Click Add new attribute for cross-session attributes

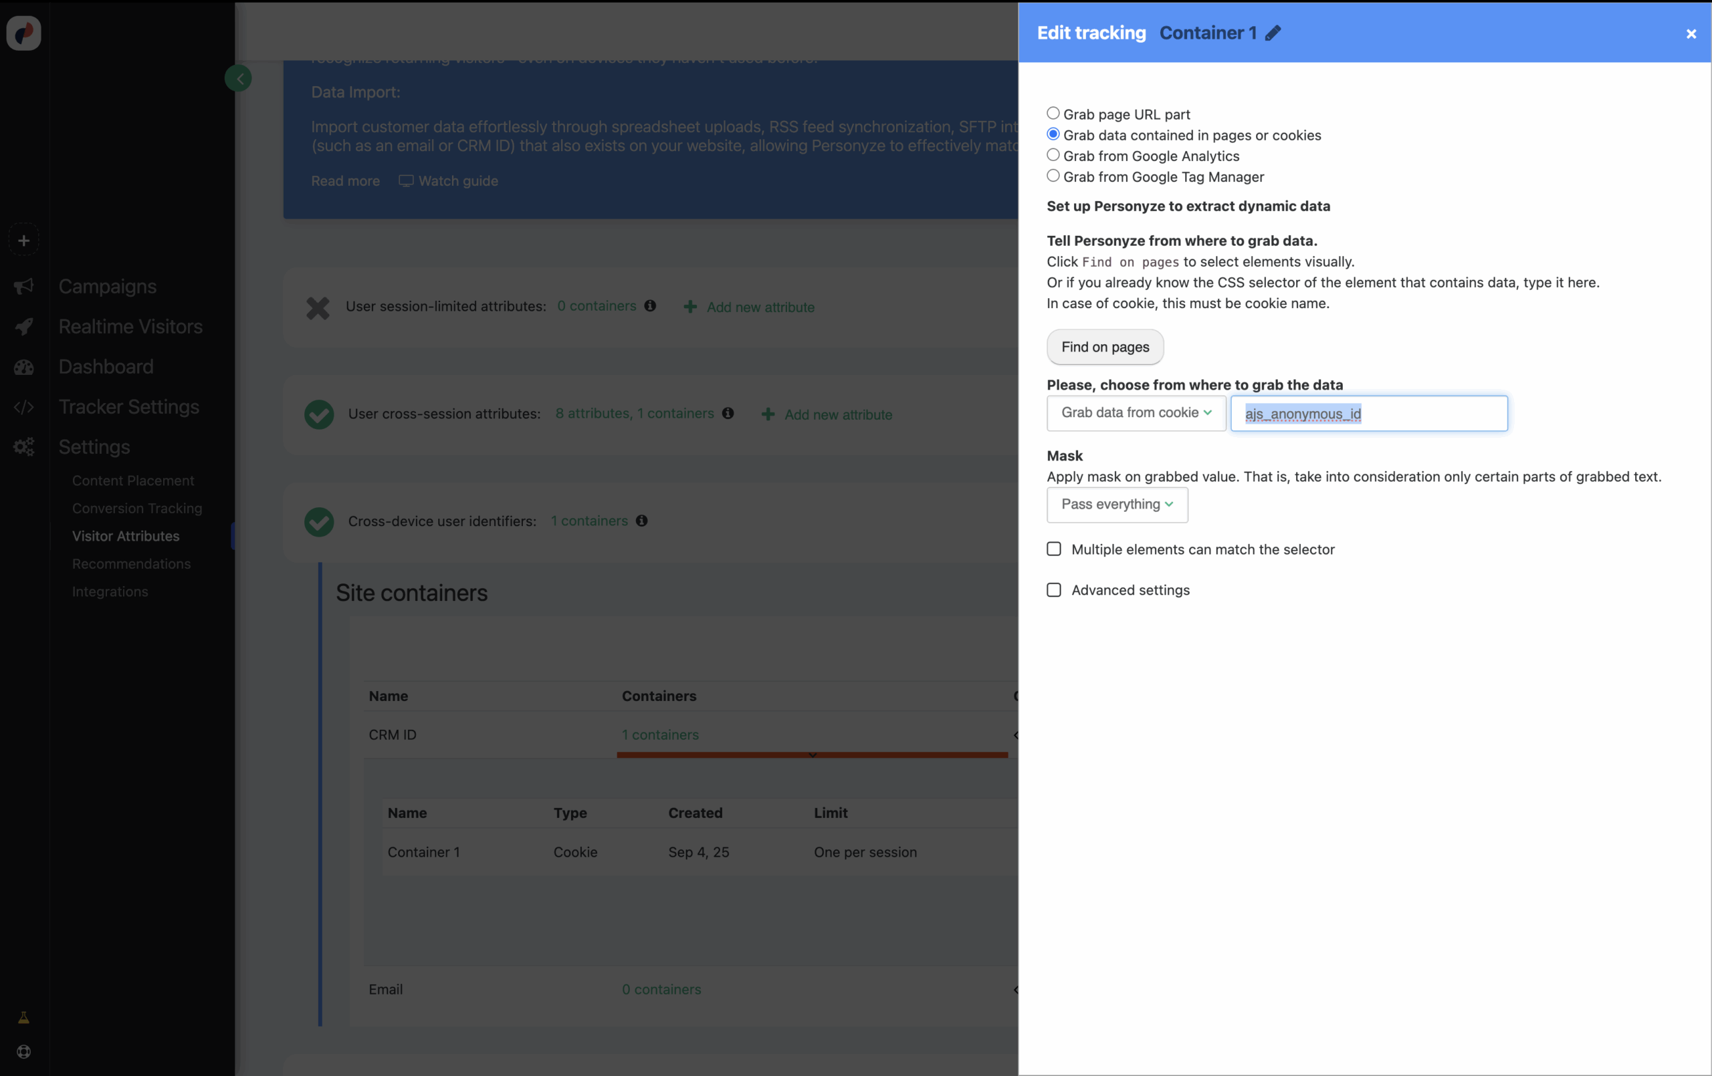(x=838, y=414)
